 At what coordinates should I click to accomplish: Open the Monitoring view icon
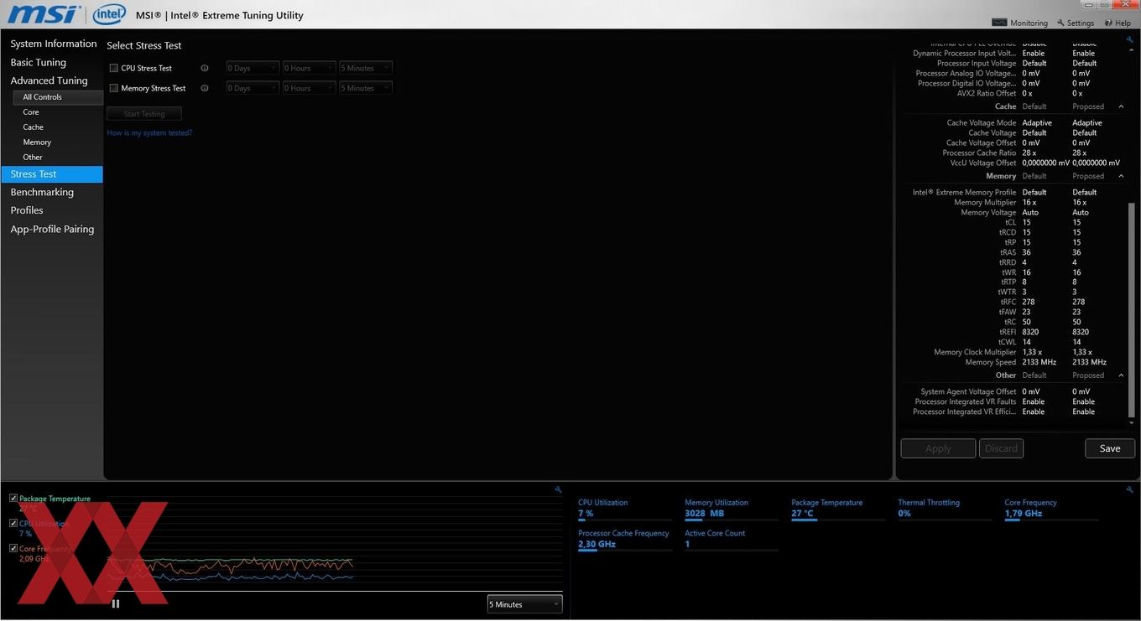[x=999, y=23]
